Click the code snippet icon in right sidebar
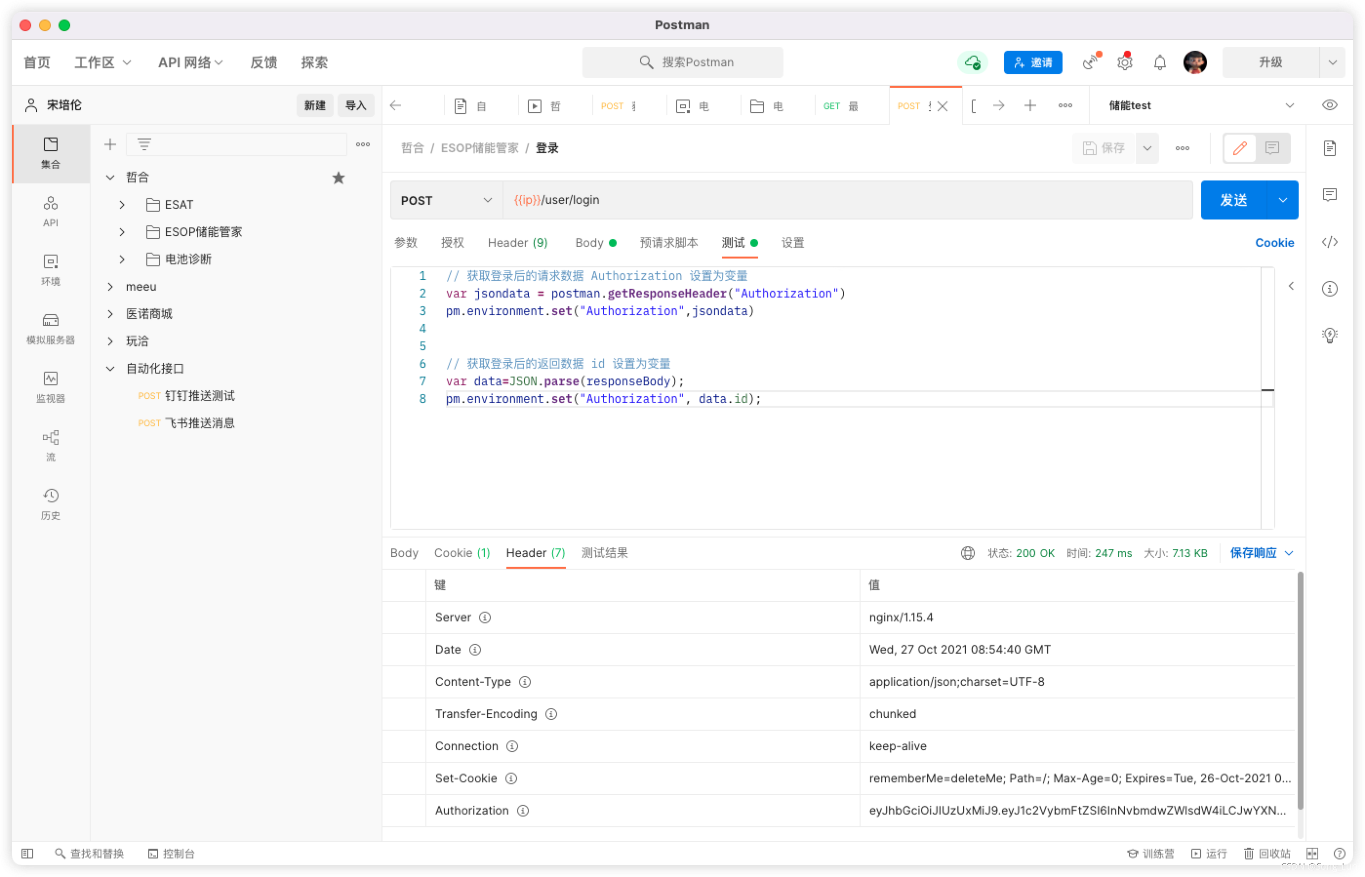1365x877 pixels. pyautogui.click(x=1329, y=242)
